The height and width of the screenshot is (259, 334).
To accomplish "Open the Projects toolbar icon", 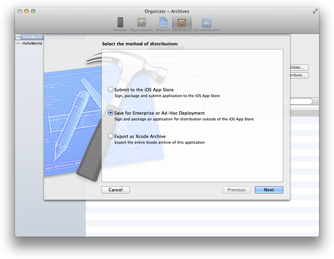I will [x=163, y=25].
